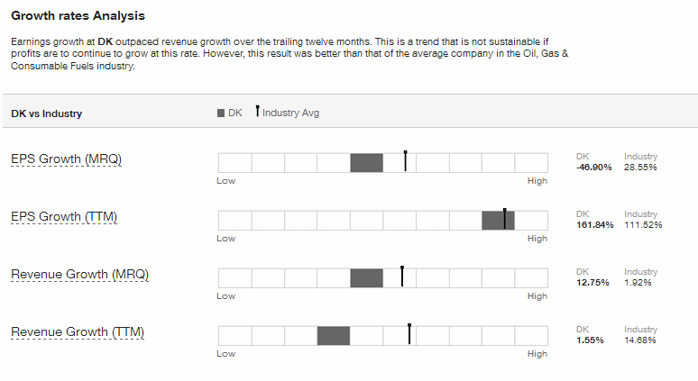Click the DK legend gray square icon
This screenshot has height=381, width=698.
coord(221,113)
